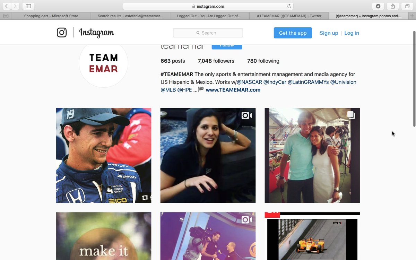Click the pinned Gmail tab icon
This screenshot has height=260, width=416.
[x=6, y=16]
